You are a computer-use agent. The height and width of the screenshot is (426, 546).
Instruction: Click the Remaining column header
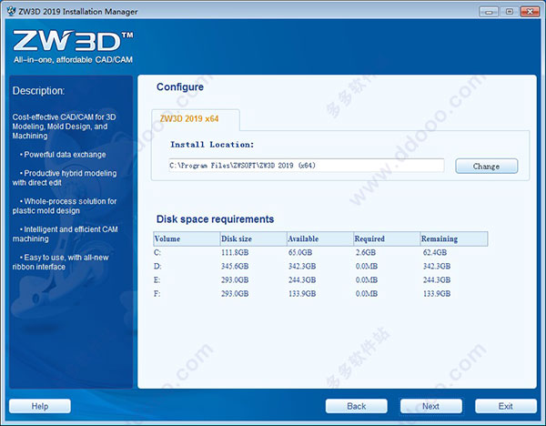click(x=454, y=238)
